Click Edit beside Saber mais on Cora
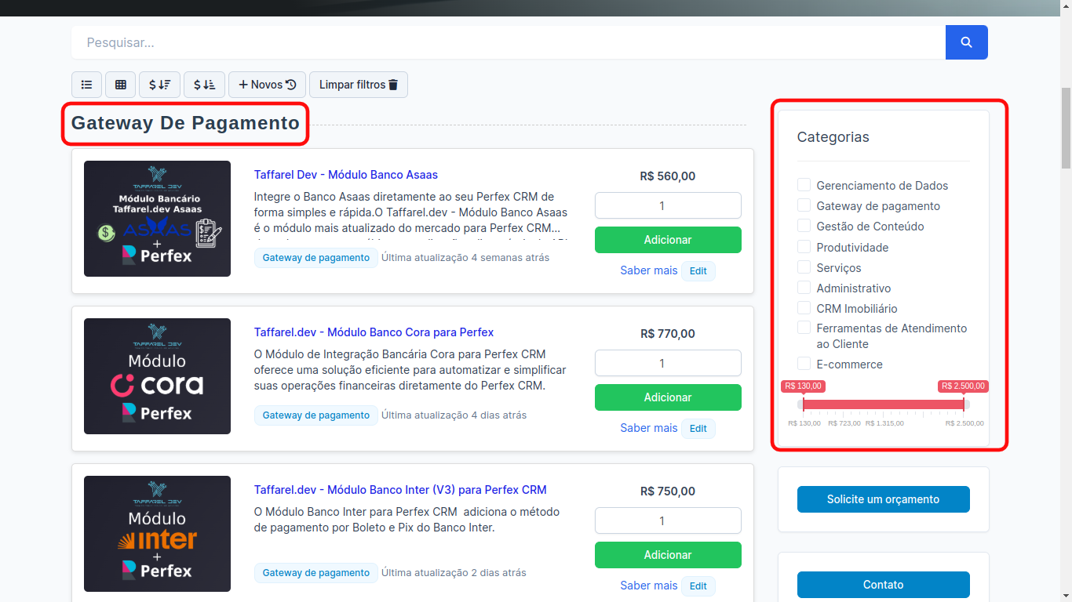1072x602 pixels. point(698,428)
